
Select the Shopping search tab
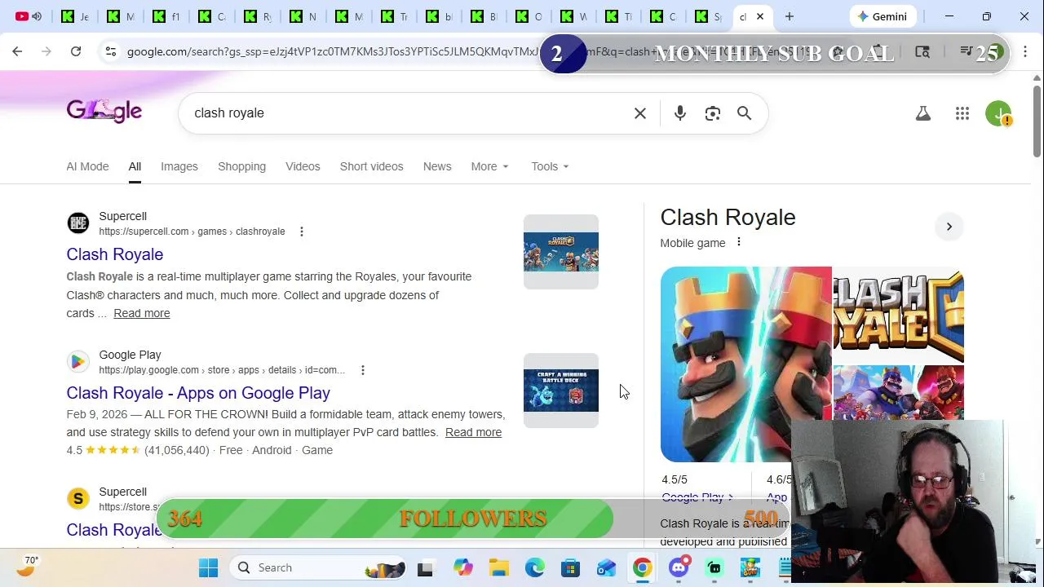click(241, 166)
